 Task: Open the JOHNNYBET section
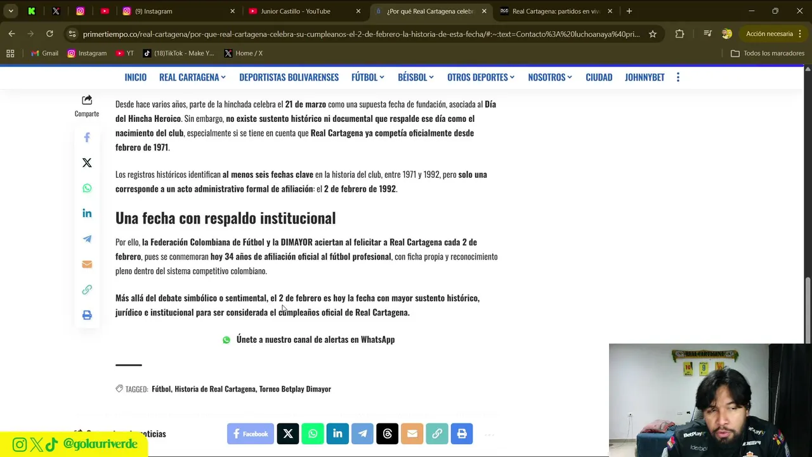click(x=645, y=77)
